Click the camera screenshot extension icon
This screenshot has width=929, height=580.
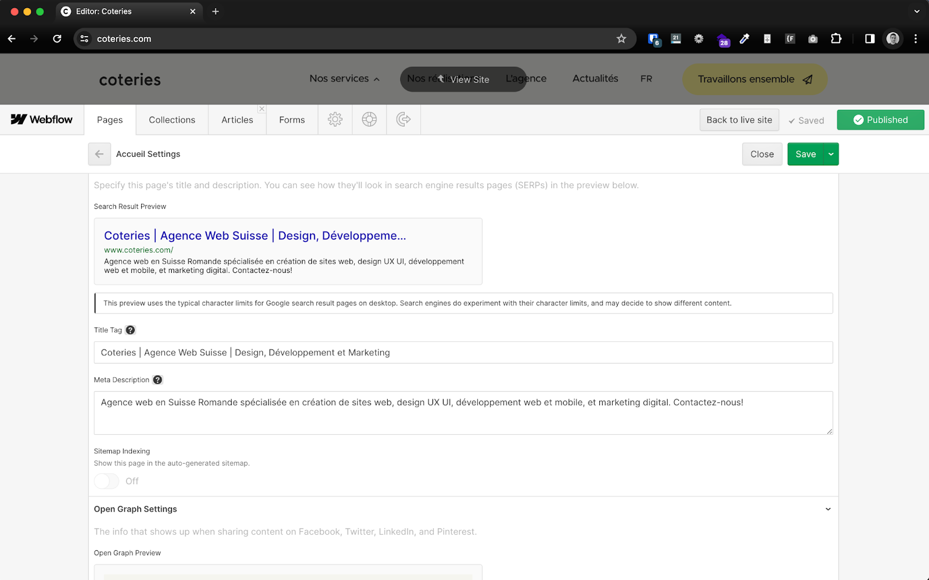coord(813,39)
